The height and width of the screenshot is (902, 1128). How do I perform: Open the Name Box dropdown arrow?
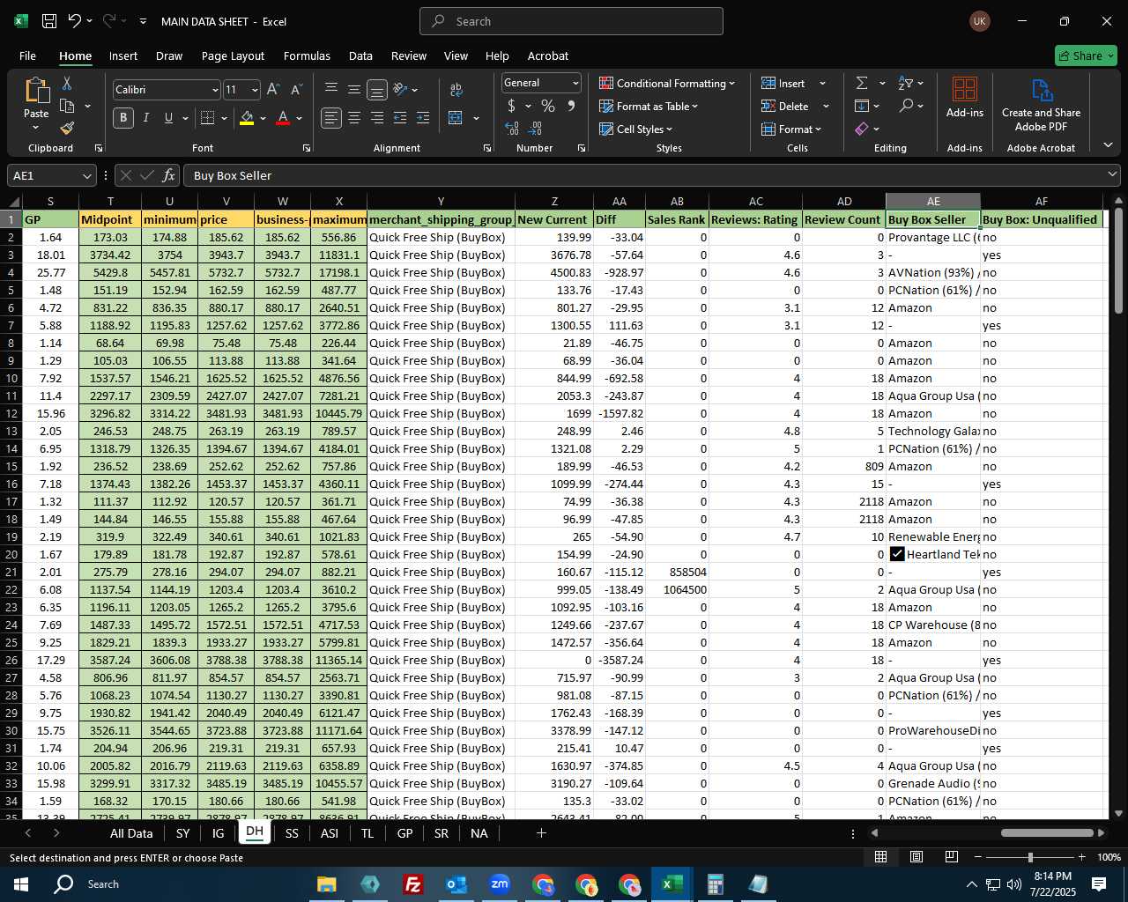pyautogui.click(x=86, y=176)
